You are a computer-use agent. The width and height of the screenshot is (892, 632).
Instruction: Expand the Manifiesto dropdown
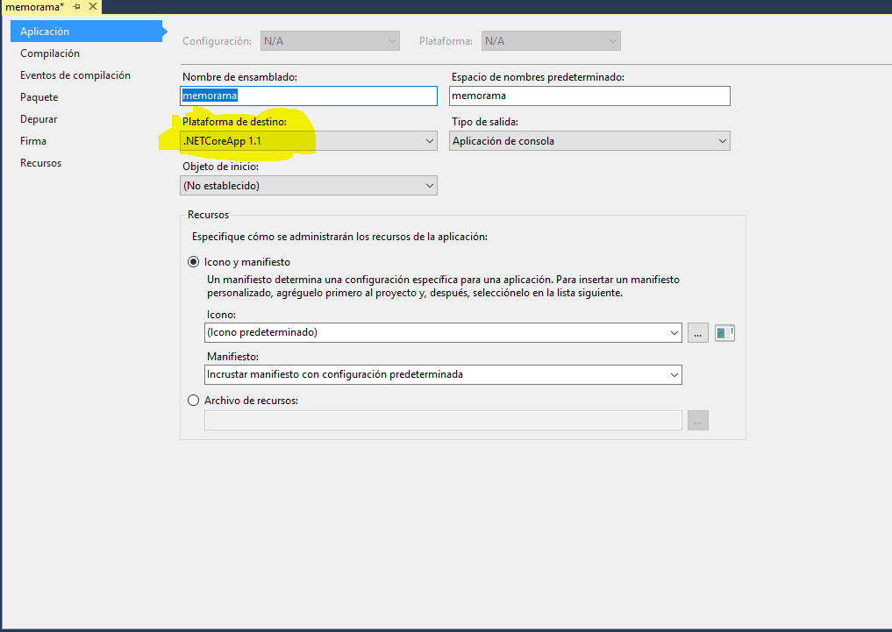[x=443, y=374]
